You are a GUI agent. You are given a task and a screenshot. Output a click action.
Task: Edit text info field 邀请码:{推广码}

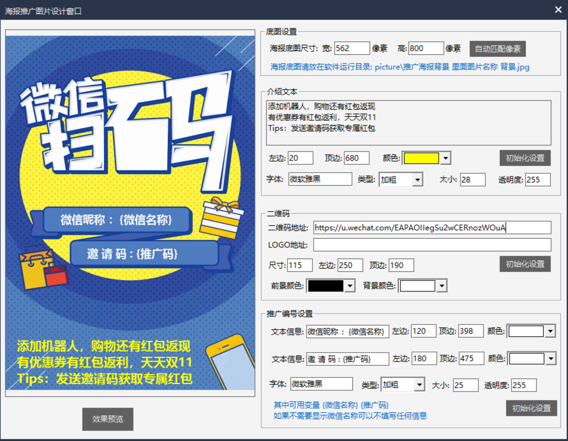[348, 359]
